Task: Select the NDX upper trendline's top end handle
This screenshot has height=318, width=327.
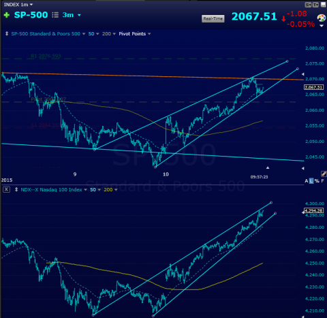Action: click(x=271, y=202)
